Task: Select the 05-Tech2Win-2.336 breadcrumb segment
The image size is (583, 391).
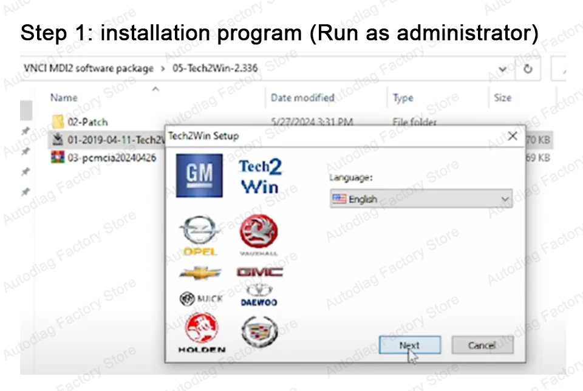Action: (x=215, y=69)
